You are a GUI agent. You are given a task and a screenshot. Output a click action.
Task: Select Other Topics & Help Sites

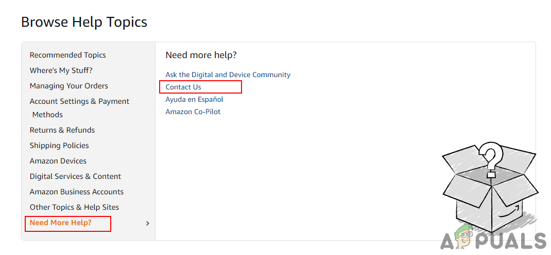click(x=74, y=207)
